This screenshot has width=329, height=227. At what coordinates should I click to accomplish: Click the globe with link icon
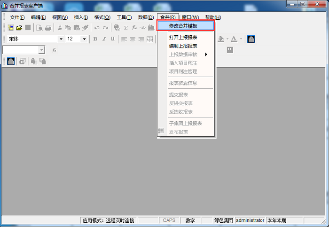coord(117,27)
